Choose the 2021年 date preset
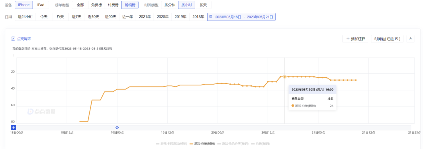Image resolution: width=423 pixels, height=149 pixels. (x=145, y=17)
